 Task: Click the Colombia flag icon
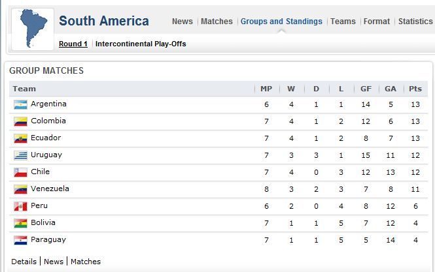click(x=20, y=121)
